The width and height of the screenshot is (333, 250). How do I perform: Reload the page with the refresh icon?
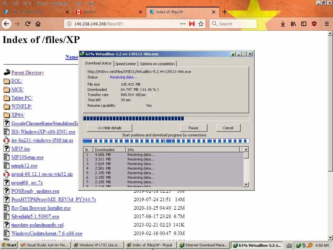[x=28, y=24]
